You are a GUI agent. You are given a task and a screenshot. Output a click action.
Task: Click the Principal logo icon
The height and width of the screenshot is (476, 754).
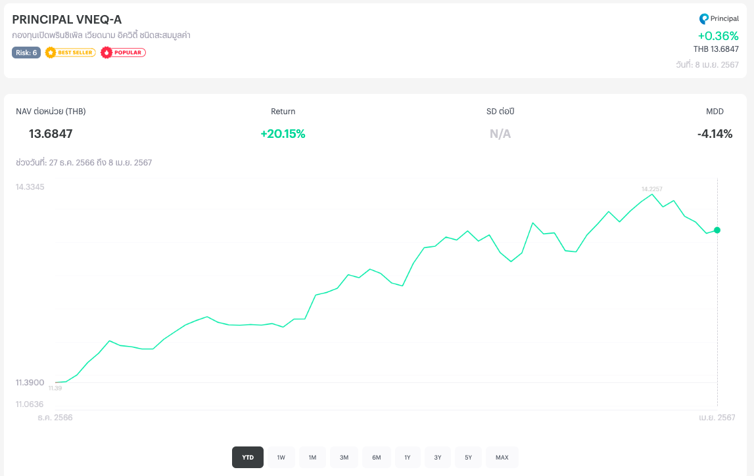point(703,19)
